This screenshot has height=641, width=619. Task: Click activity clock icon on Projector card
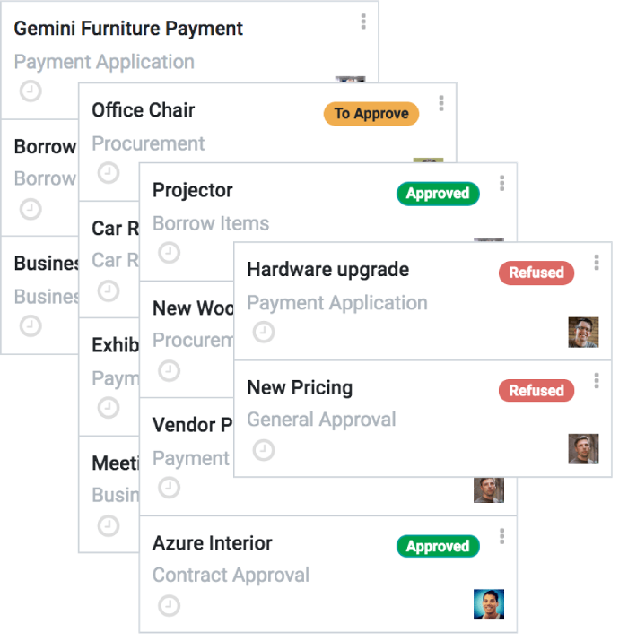coord(169,252)
